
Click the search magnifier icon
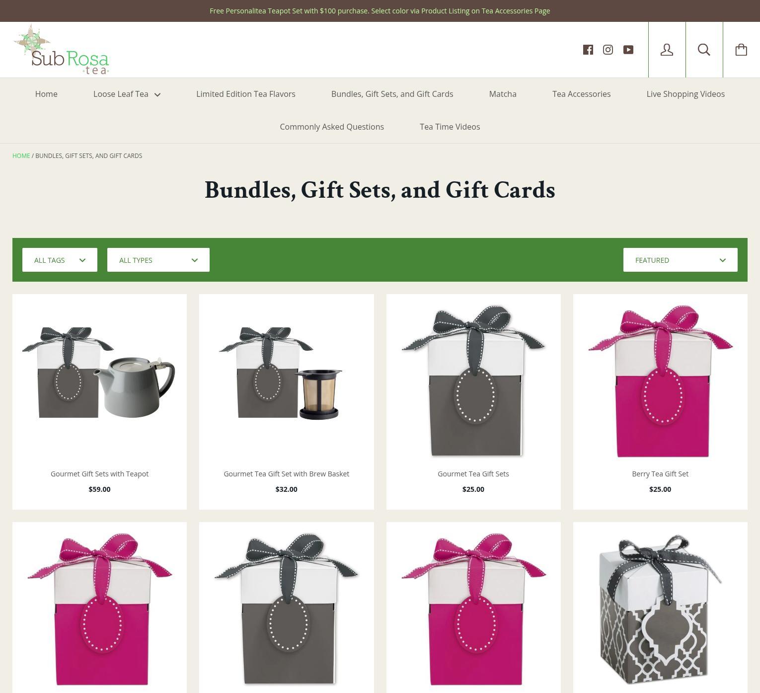[704, 50]
